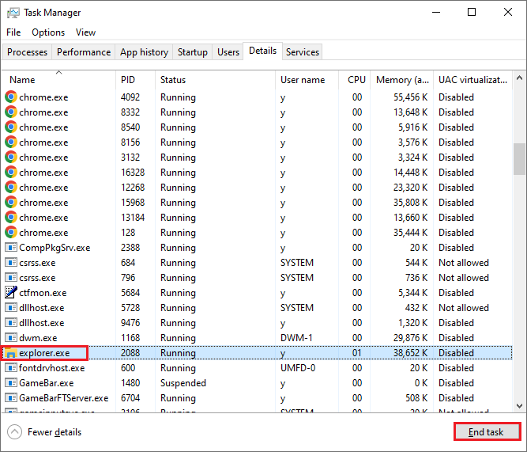Click the 55,456 K memory value

tap(410, 97)
